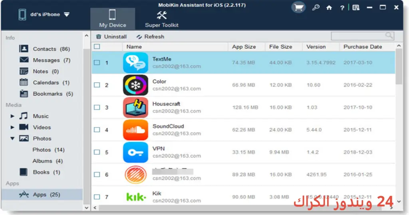Open Contacts (86) category

pos(52,49)
